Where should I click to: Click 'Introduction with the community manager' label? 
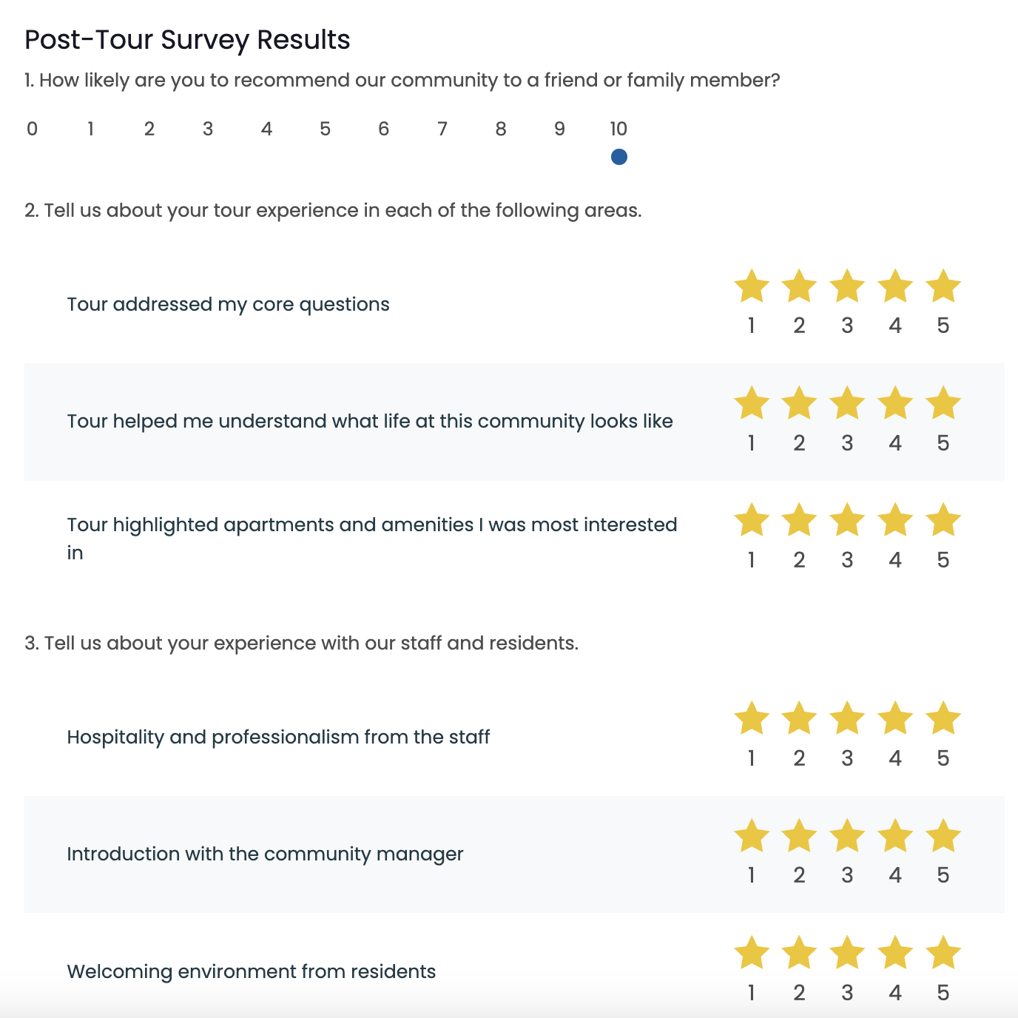point(265,854)
